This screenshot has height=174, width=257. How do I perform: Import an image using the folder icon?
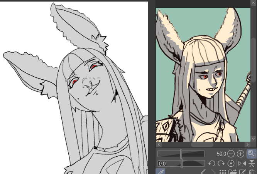click(x=232, y=172)
